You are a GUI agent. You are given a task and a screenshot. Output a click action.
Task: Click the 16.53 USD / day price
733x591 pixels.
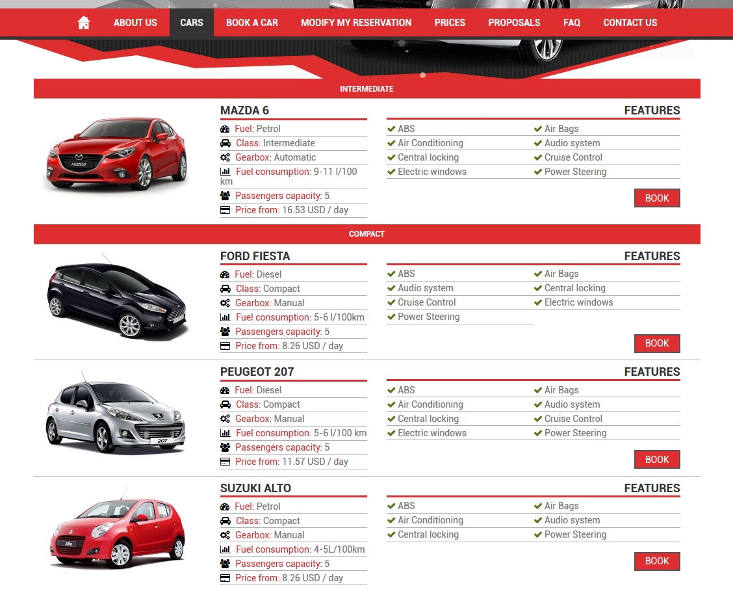[x=315, y=210]
